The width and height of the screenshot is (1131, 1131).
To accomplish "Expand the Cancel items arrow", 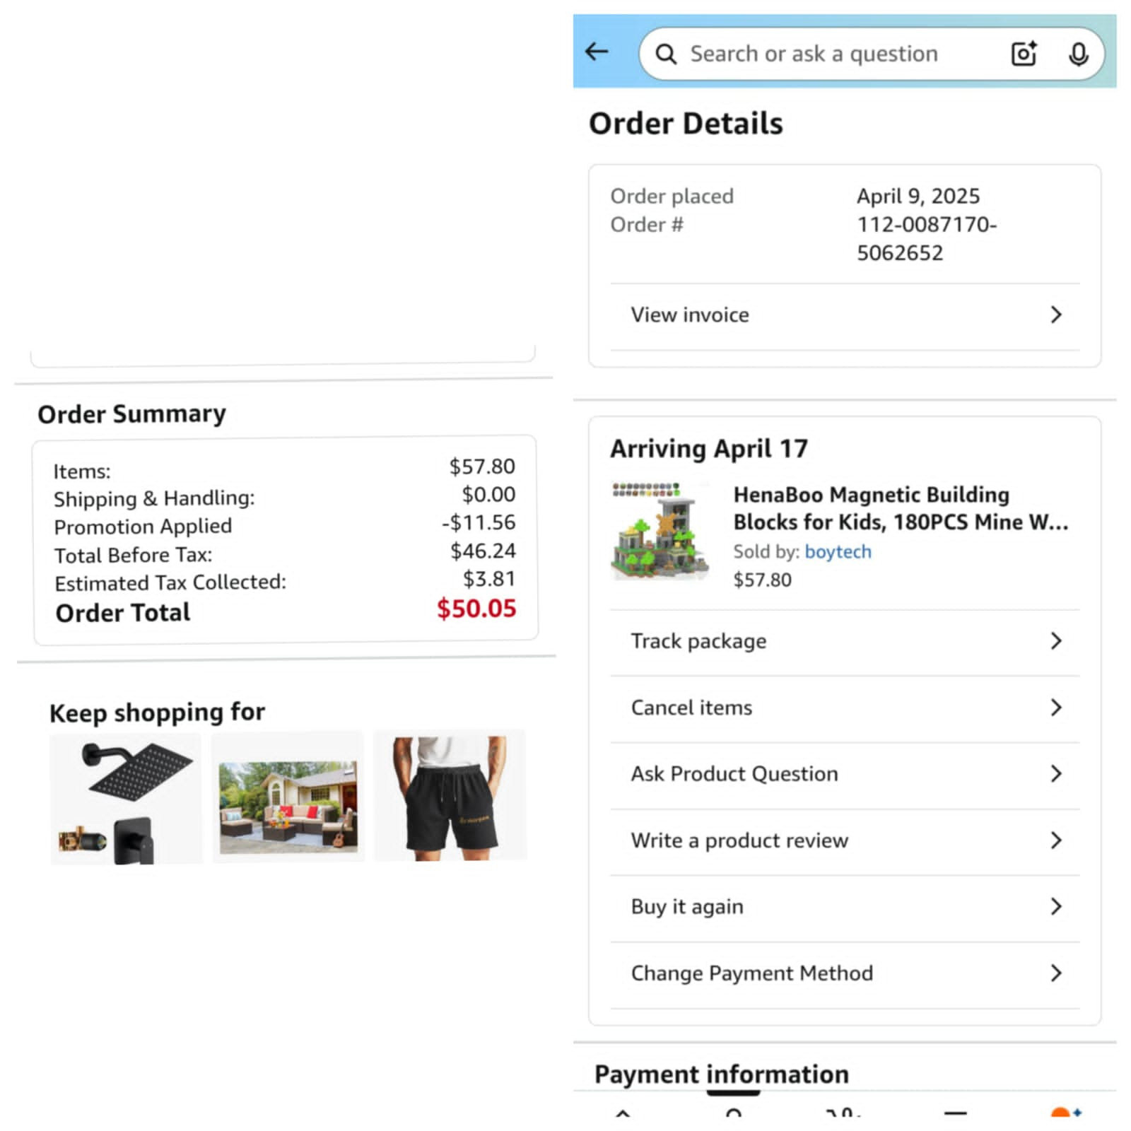I will point(1055,708).
